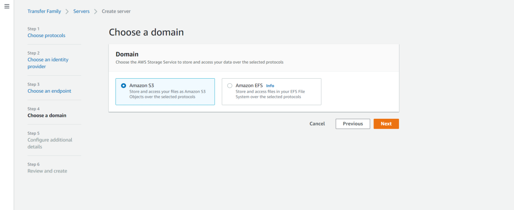Open the Servers breadcrumb link
The height and width of the screenshot is (210, 514).
pyautogui.click(x=81, y=11)
